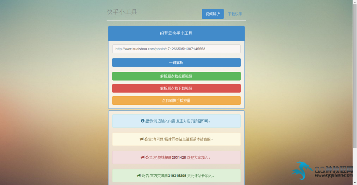Select the group number 2531428
Image resolution: width=357 pixels, height=185 pixels.
point(179,158)
